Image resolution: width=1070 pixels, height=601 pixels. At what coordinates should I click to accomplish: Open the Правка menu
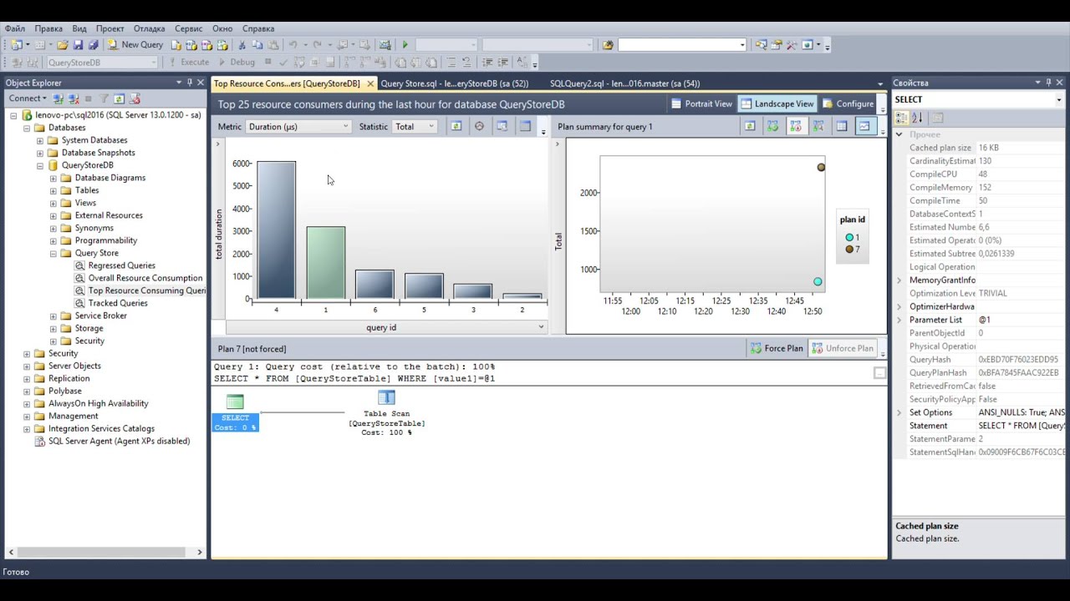(x=48, y=28)
